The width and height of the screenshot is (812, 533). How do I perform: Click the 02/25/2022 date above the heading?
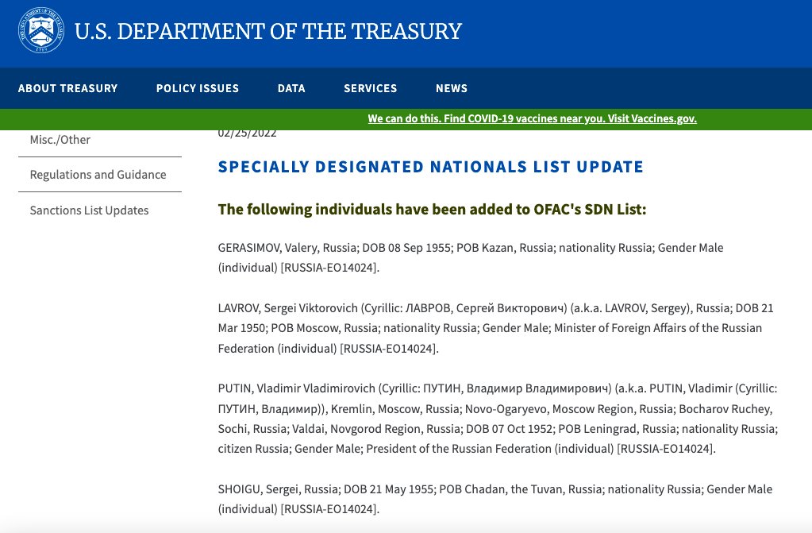pos(247,133)
